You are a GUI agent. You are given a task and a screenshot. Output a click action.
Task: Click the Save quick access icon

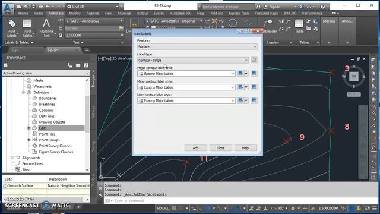pos(33,7)
